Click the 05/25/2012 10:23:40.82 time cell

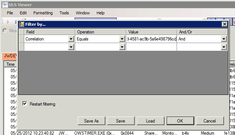coord(32,133)
